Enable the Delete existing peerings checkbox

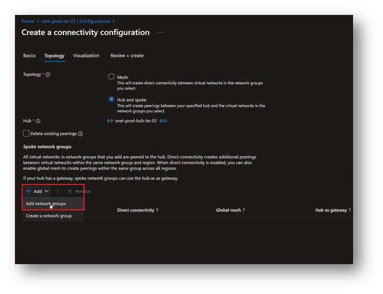[26, 133]
